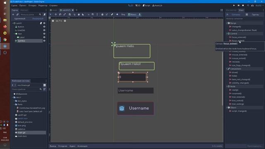Open the View menu button in viewport
This screenshot has width=265, height=149.
pyautogui.click(x=123, y=14)
